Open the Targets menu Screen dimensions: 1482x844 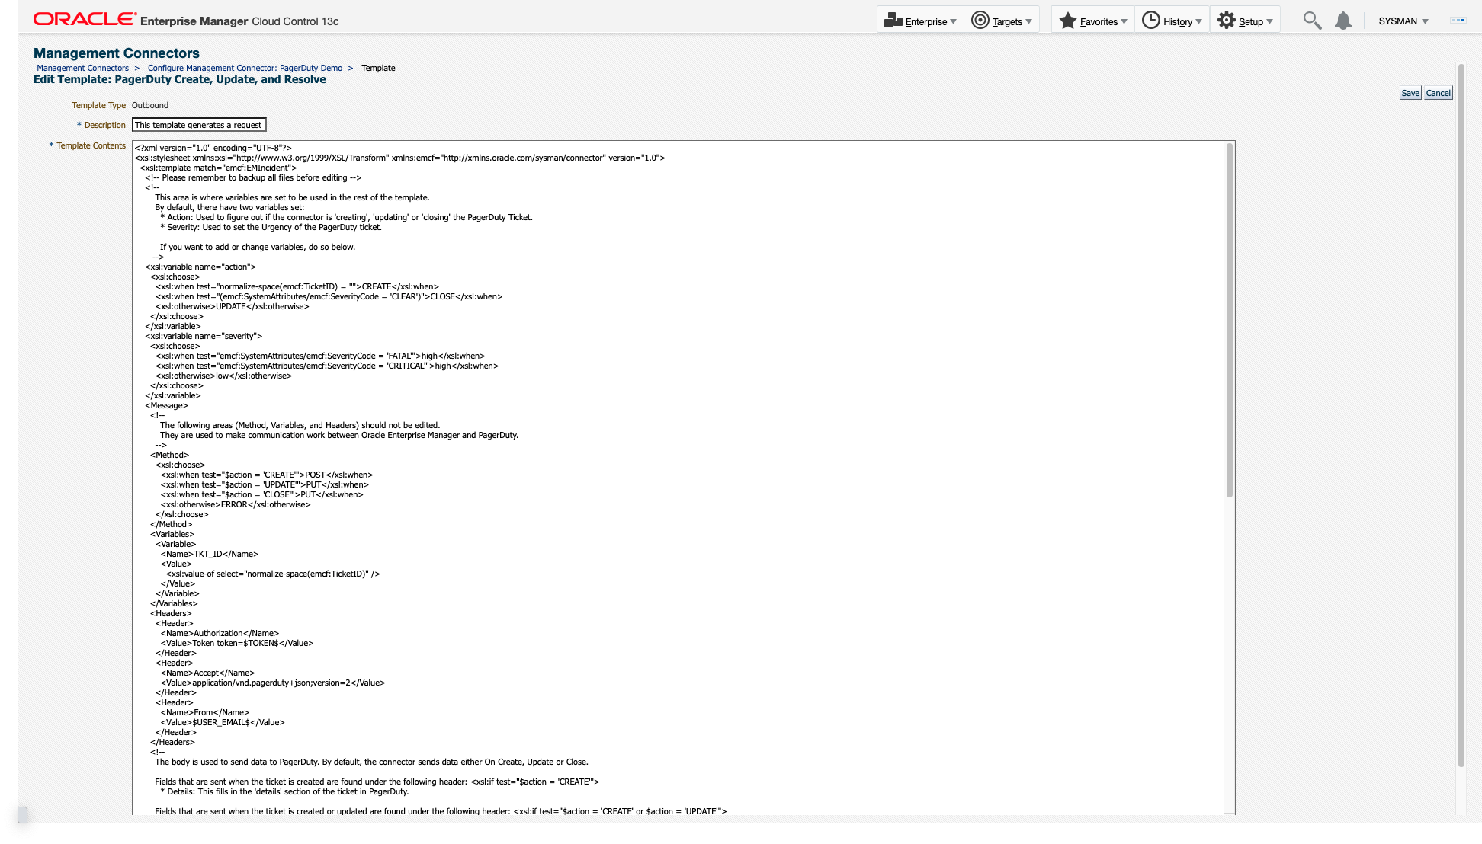(1007, 22)
